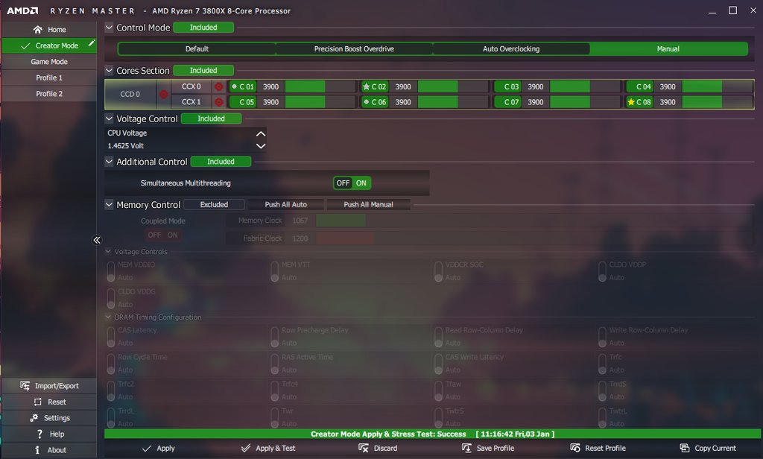The height and width of the screenshot is (459, 763).
Task: Open Profile 2 in sidebar
Action: pos(49,94)
